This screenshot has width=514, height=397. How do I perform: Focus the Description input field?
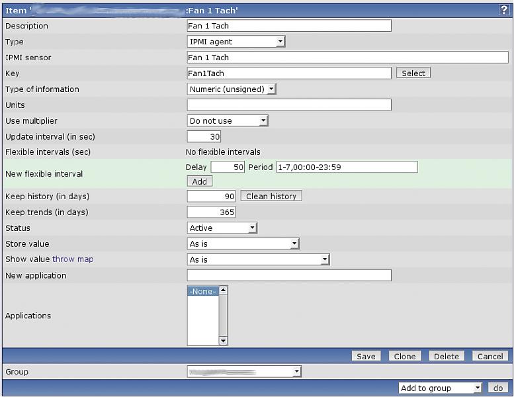[x=289, y=26]
